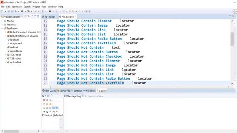This screenshot has height=133, width=237.
Task: Switch to the Keywords tab
Action: click(63, 91)
